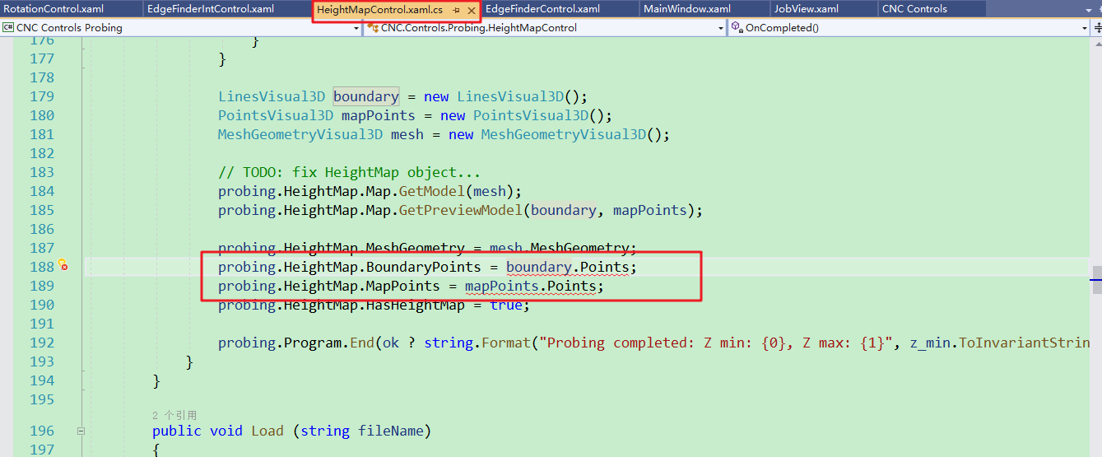
Task: Click the lightbulb error quick-action icon on line 188
Action: 61,266
